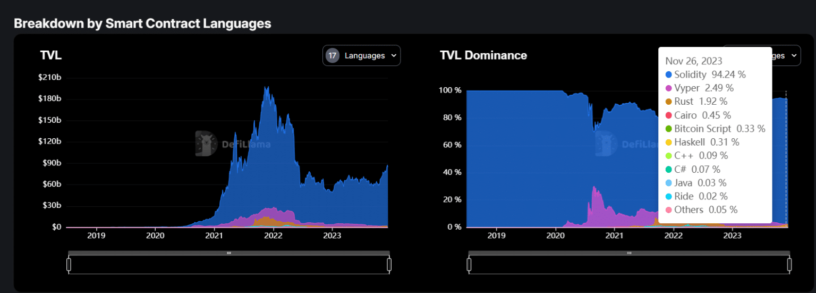Click the 17 count badge in Languages selector

(333, 55)
